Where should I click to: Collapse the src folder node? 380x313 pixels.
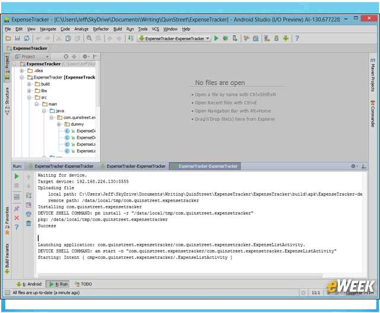[29, 98]
